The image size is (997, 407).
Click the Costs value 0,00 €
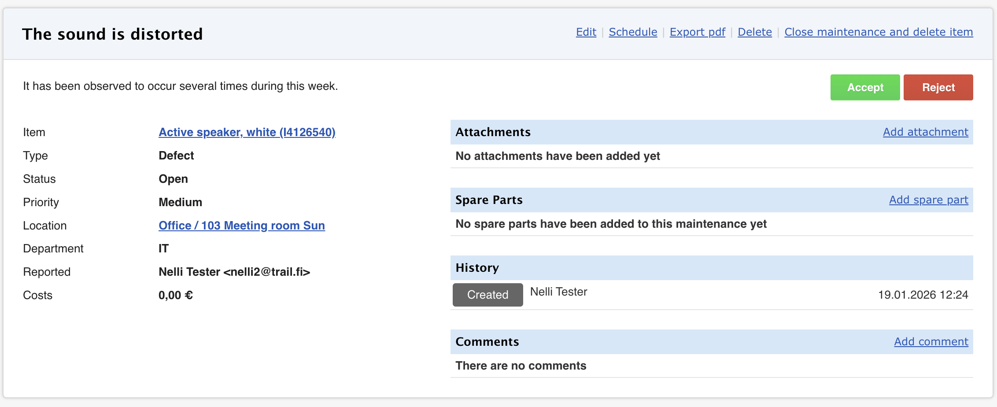point(175,295)
